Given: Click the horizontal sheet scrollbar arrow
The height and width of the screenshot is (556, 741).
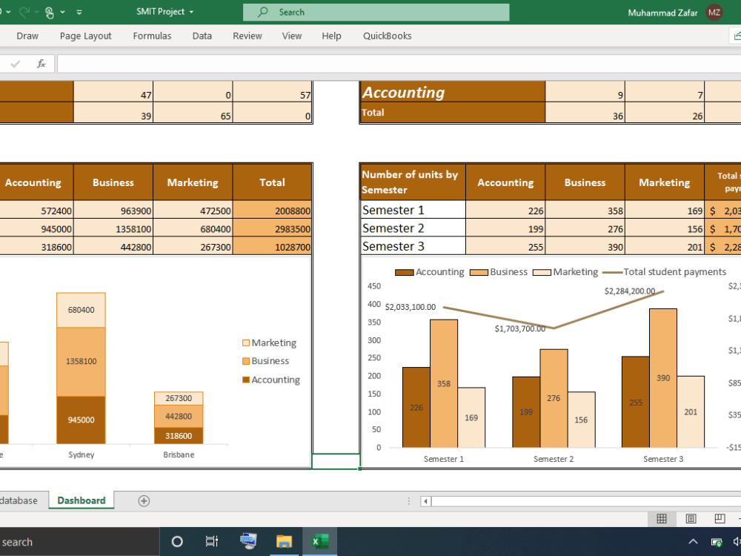Looking at the screenshot, I should coord(425,501).
